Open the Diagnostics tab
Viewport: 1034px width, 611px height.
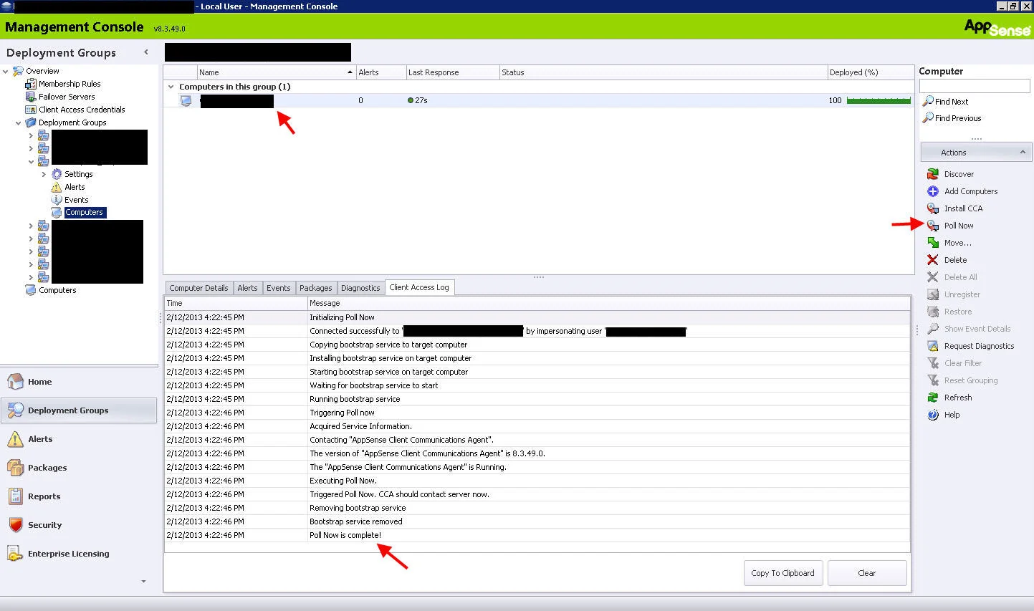click(360, 288)
